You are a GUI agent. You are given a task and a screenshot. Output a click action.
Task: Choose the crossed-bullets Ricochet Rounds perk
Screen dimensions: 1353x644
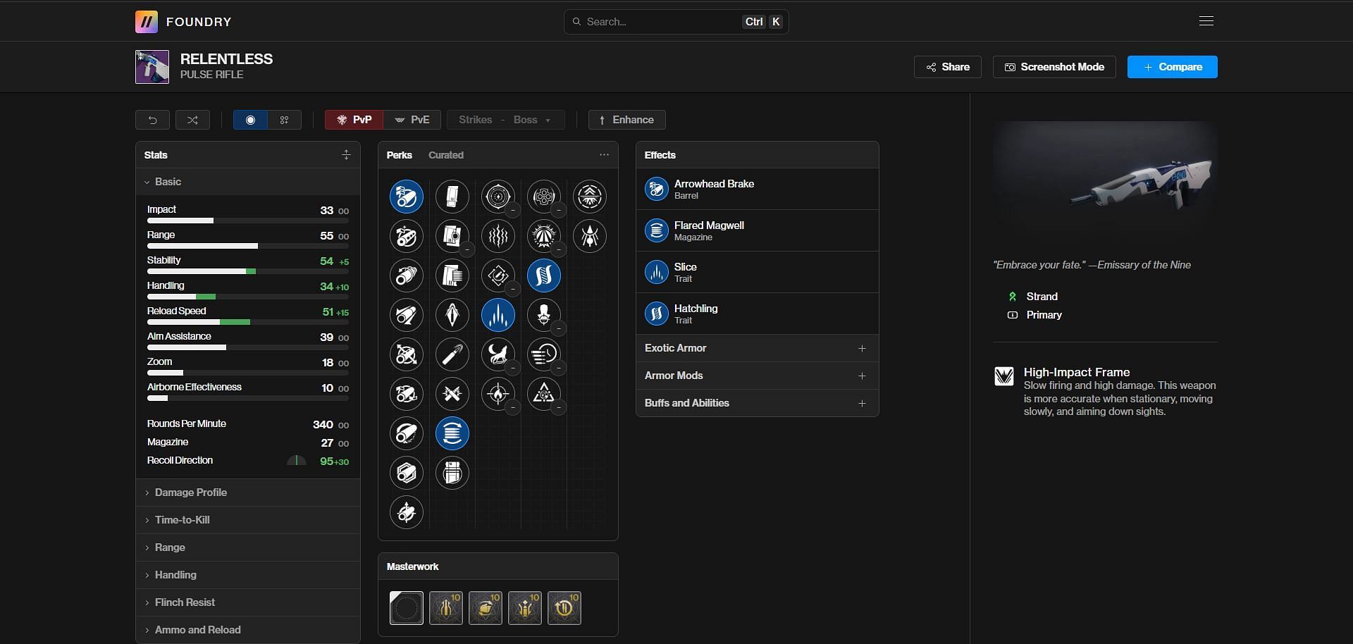click(452, 394)
